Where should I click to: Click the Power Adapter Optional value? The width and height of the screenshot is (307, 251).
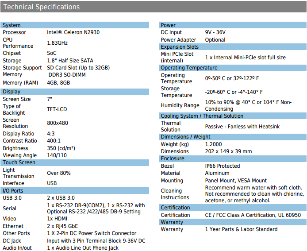coord(215,40)
